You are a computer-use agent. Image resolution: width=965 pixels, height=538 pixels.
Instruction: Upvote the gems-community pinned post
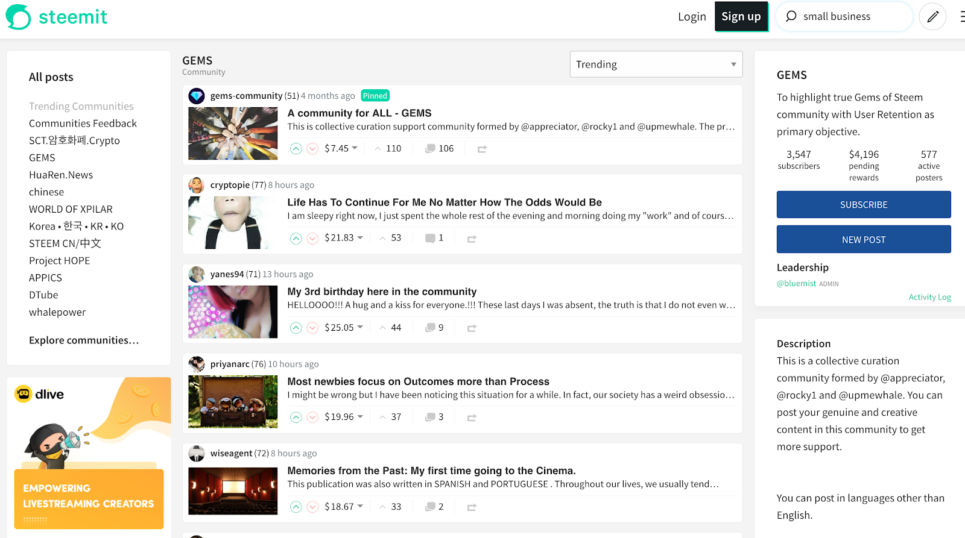point(296,149)
